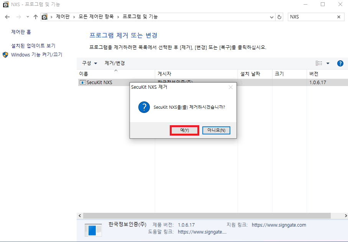Select 프로그램 및 기능 breadcrumb segment

coord(140,17)
